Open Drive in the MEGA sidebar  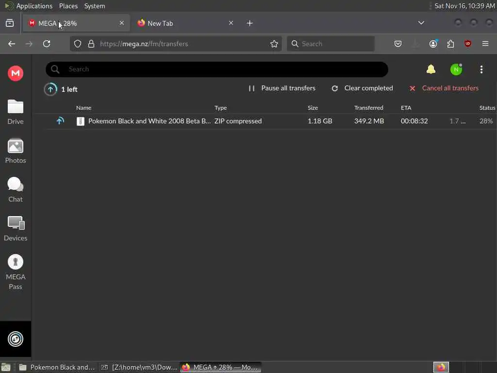click(16, 112)
